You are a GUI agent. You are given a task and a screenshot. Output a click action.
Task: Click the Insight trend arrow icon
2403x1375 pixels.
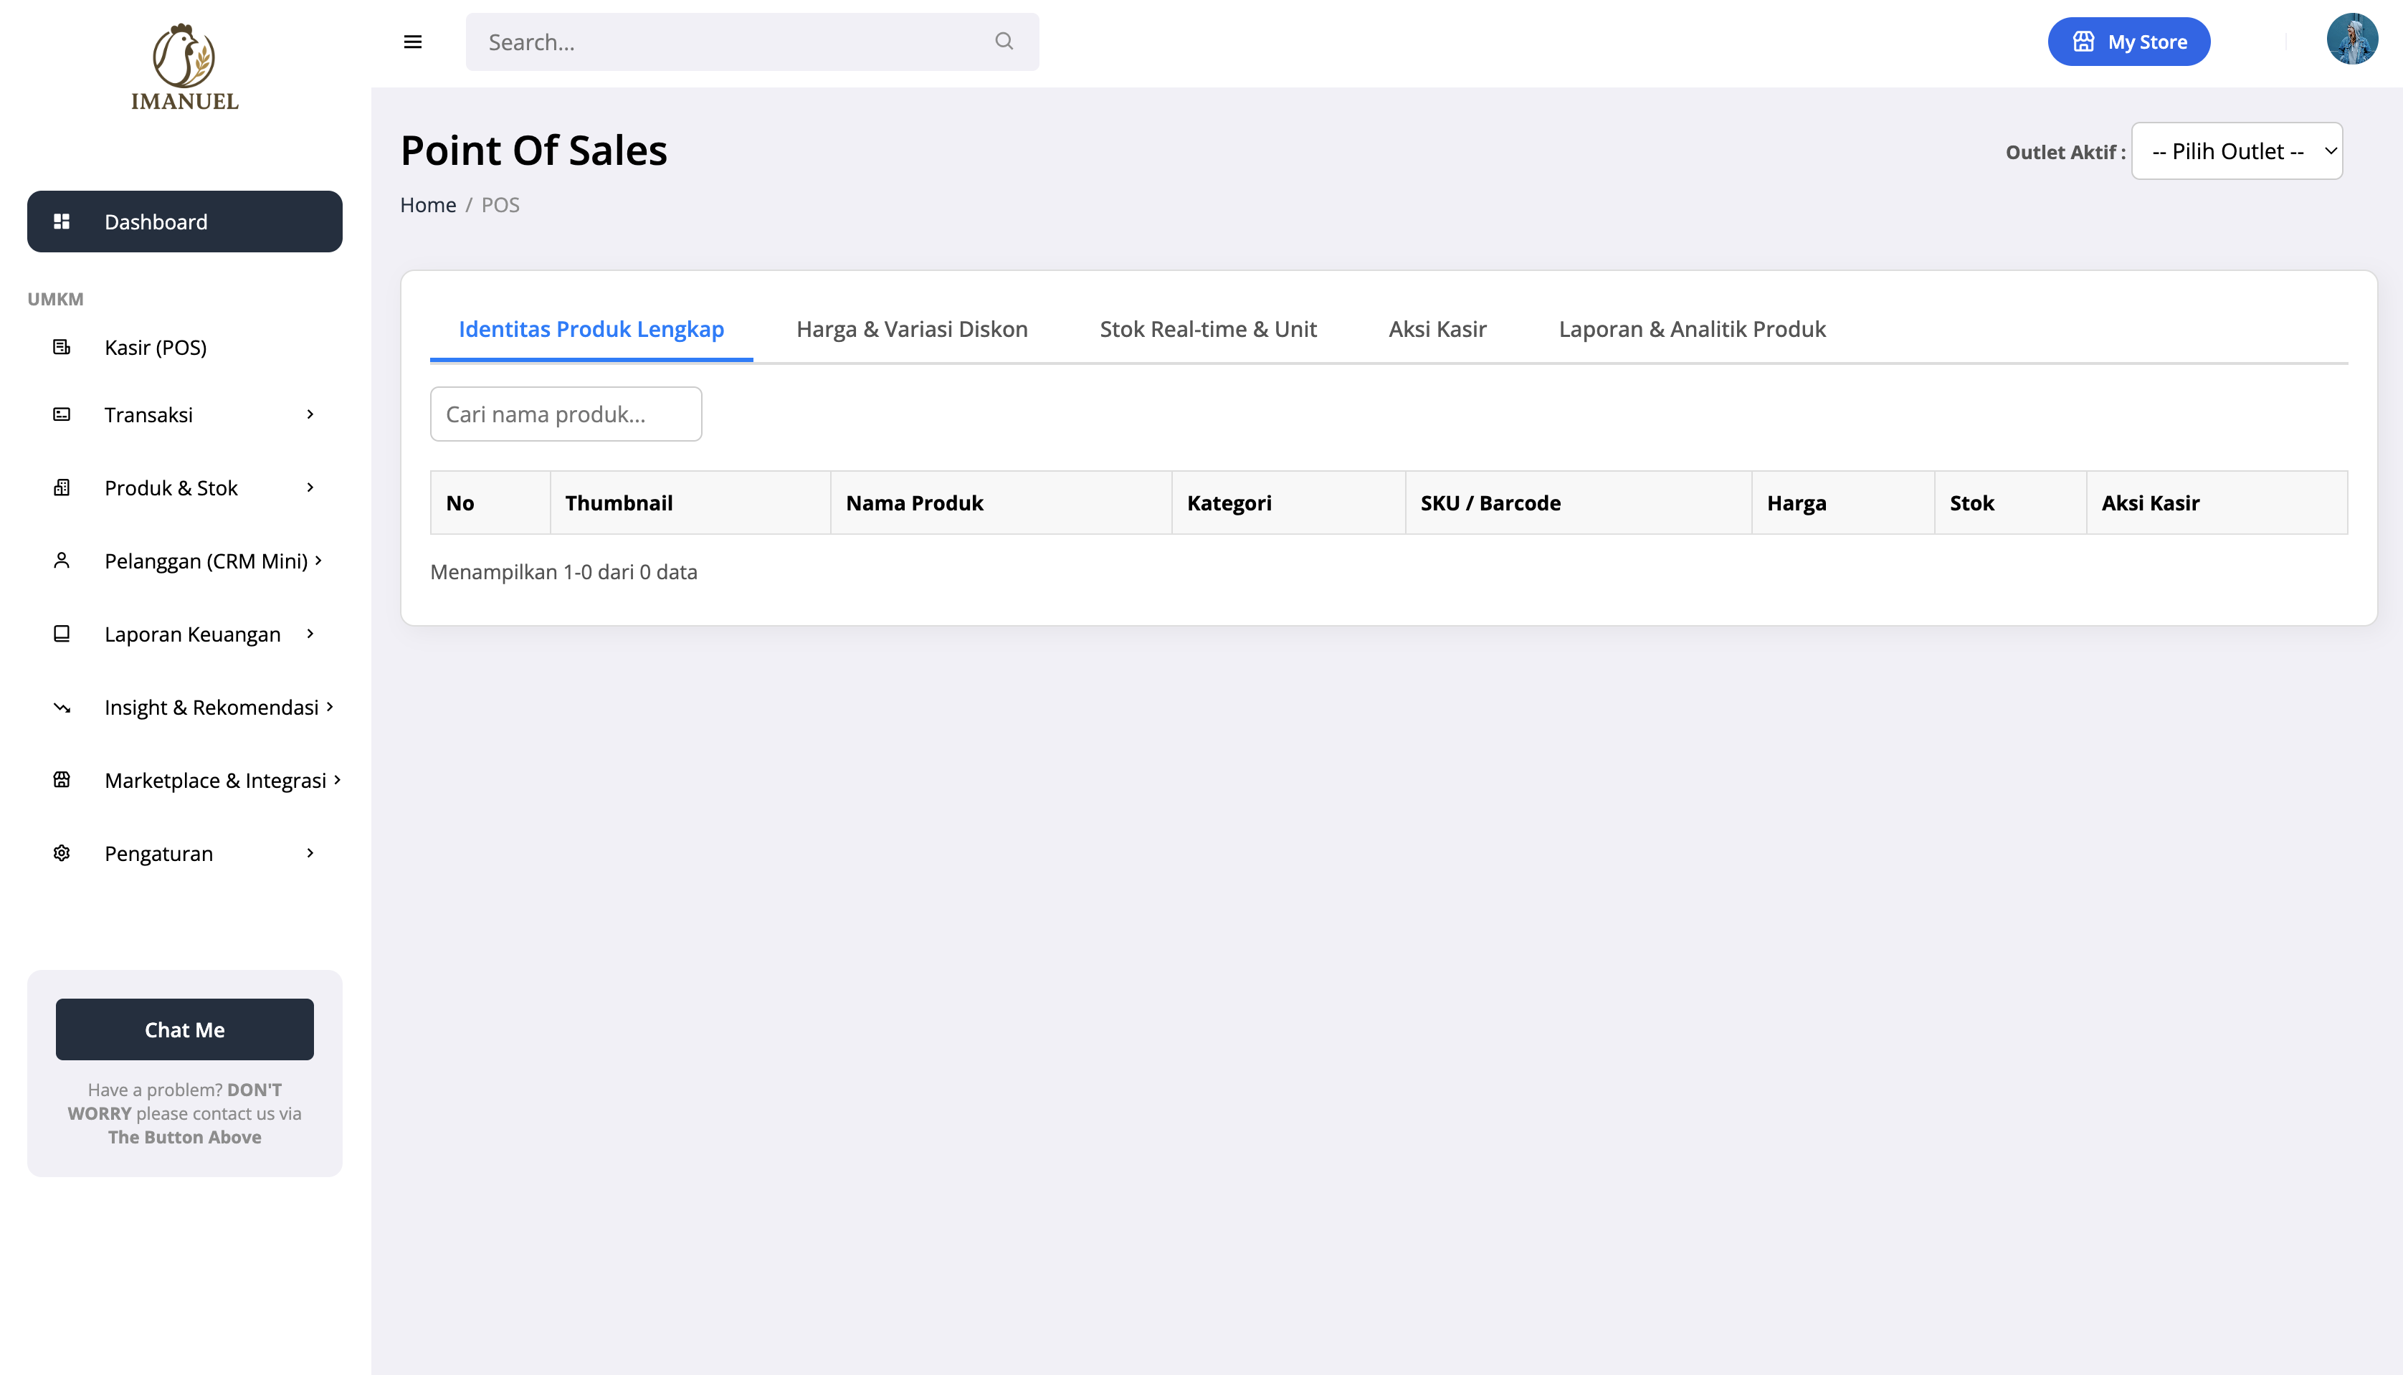(x=62, y=708)
